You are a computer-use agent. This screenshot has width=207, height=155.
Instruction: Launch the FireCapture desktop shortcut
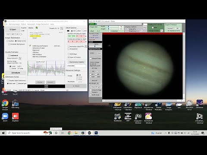(x=118, y=106)
